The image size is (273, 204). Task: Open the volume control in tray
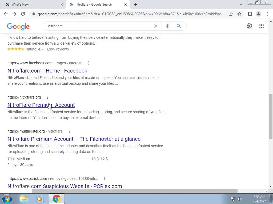[240, 199]
